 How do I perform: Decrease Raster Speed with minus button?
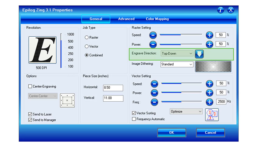click(x=153, y=35)
